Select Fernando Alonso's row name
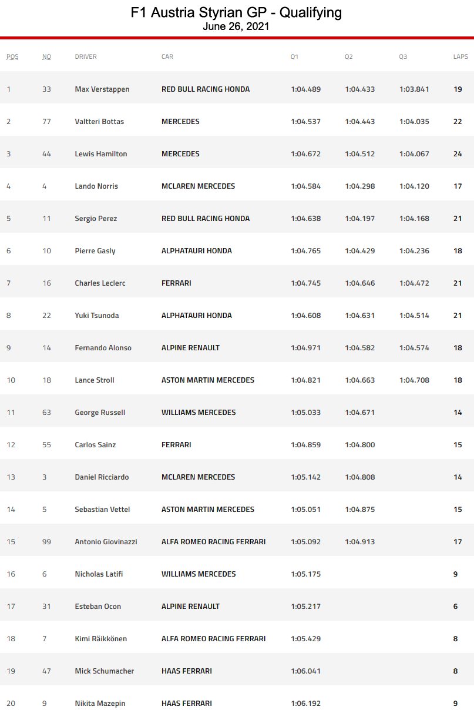474x710 pixels. coord(103,348)
